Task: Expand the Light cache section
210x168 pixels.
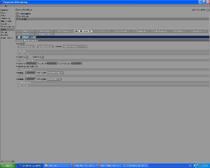Action: pyautogui.click(x=113, y=85)
